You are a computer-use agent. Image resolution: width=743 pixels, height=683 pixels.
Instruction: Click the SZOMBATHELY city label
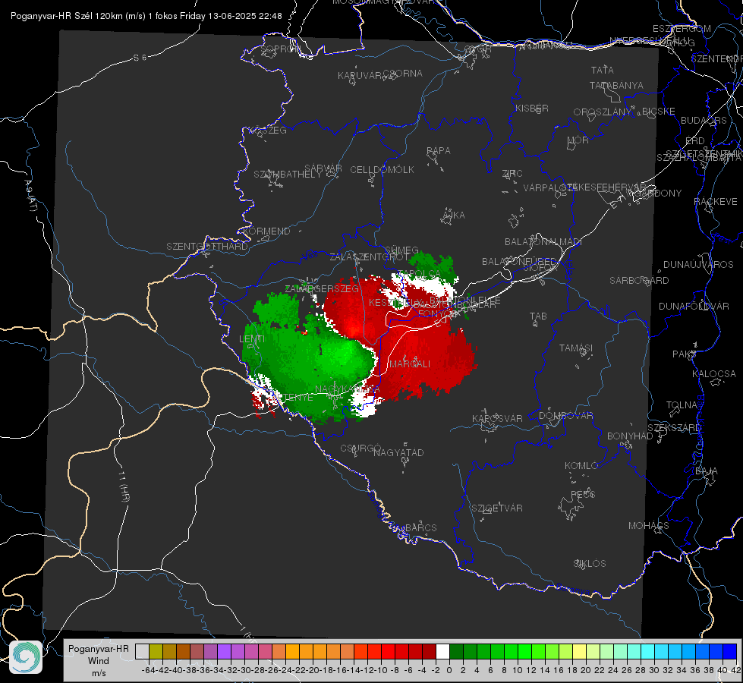(x=288, y=175)
